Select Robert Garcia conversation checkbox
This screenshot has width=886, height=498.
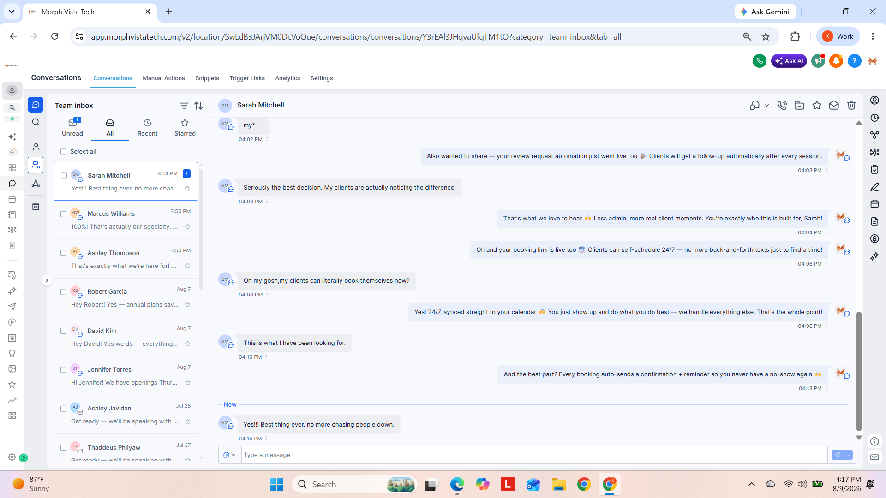coord(64,292)
